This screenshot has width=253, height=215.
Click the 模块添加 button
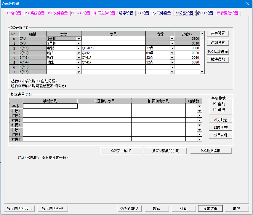218,59
